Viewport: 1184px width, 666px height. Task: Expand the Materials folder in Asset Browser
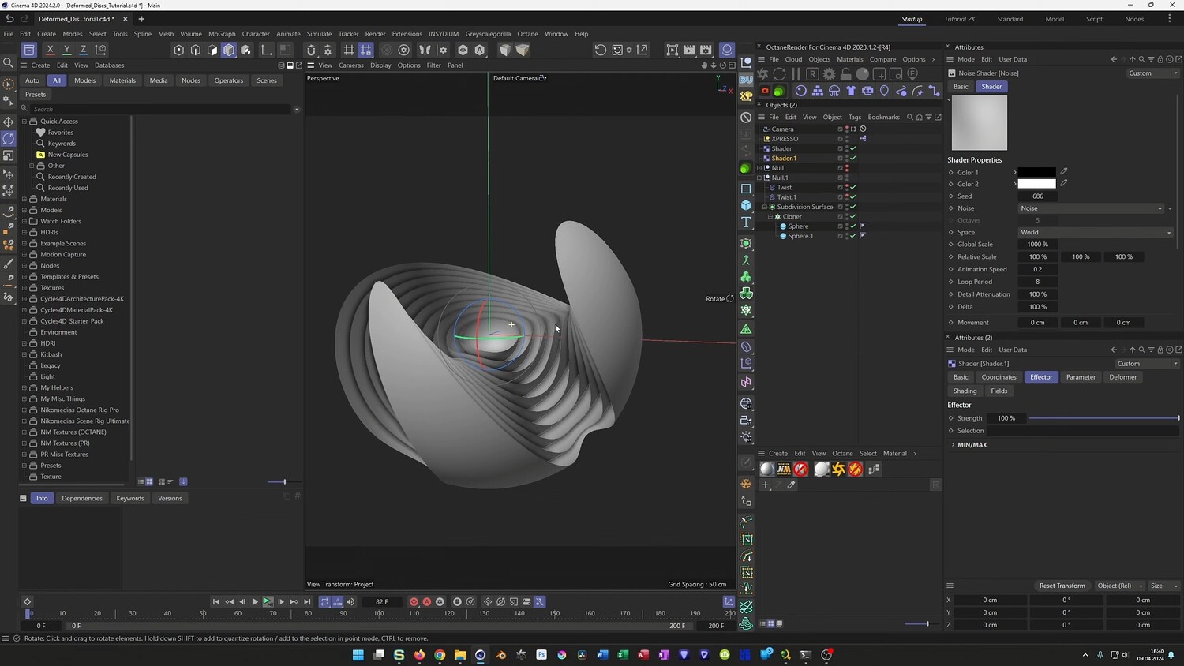24,199
